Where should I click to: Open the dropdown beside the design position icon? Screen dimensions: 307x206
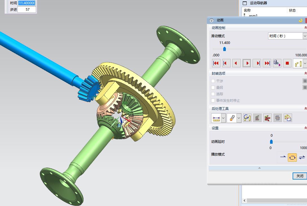click(305, 64)
